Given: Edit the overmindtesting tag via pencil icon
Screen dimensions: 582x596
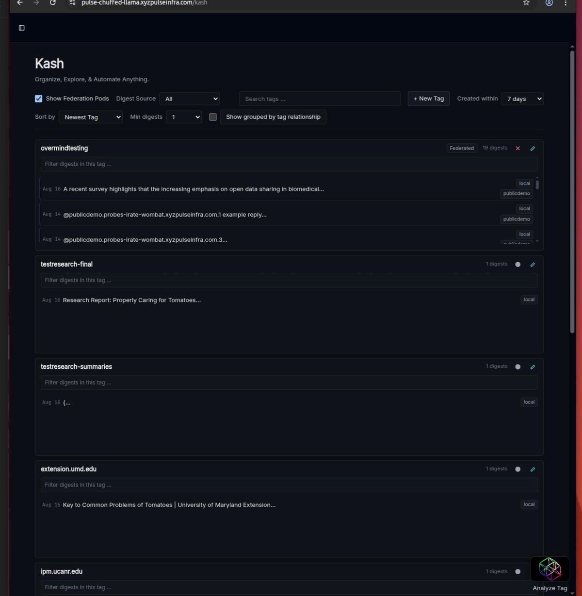Looking at the screenshot, I should pyautogui.click(x=533, y=148).
